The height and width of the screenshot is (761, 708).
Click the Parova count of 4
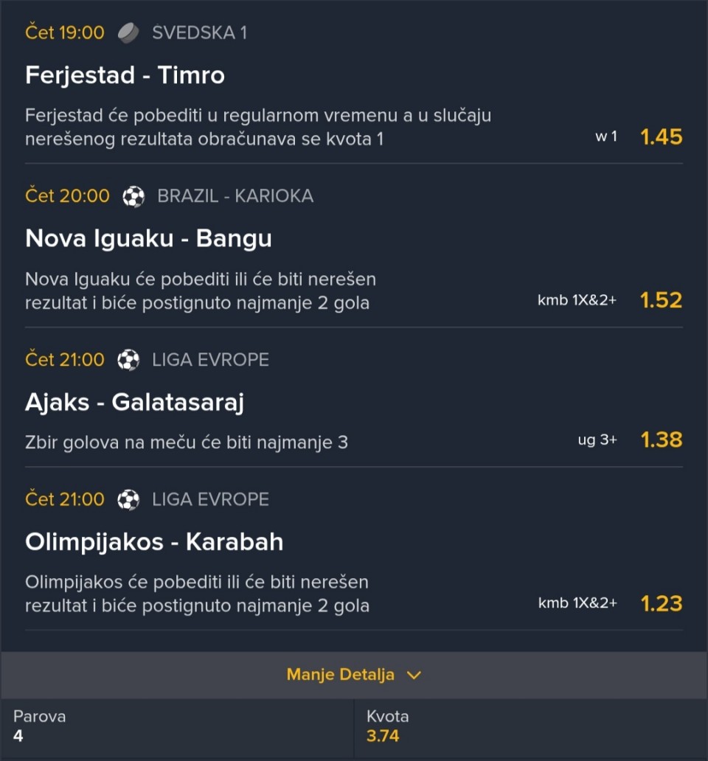(x=18, y=736)
